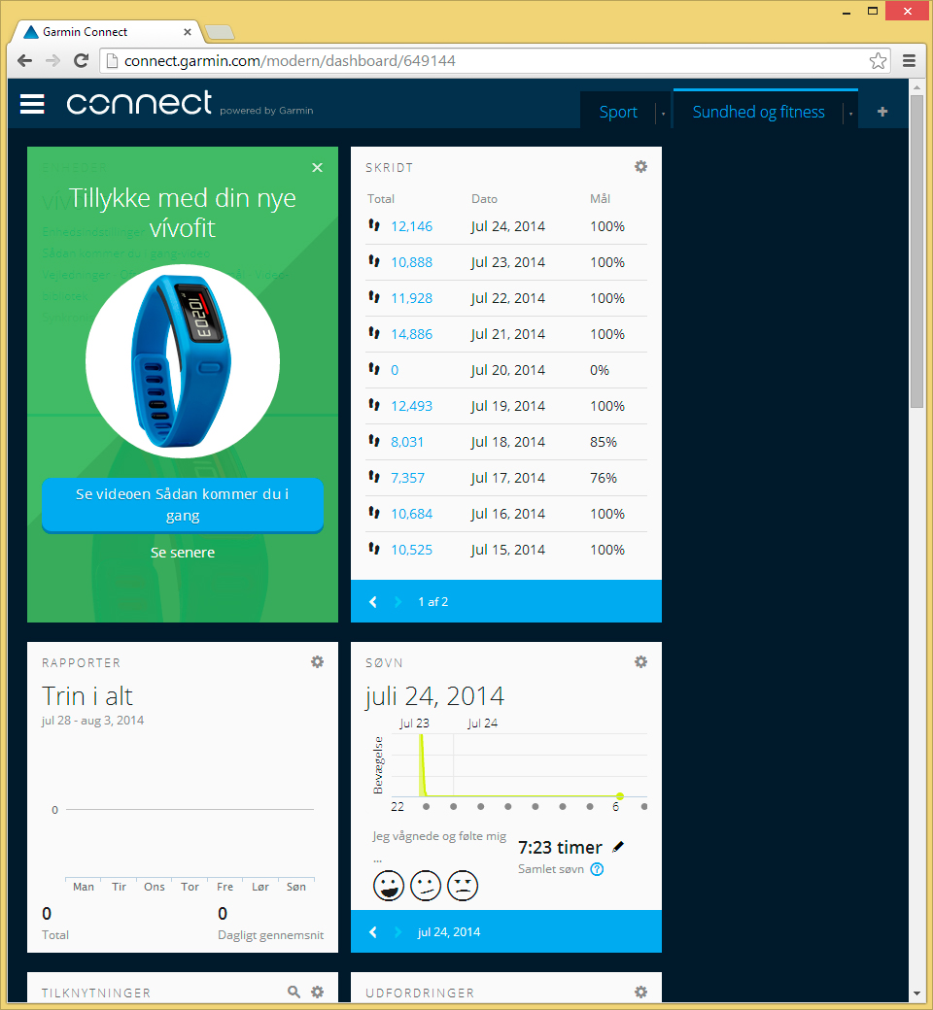The height and width of the screenshot is (1010, 933).
Task: Open step details for 10,525 steps
Action: point(411,550)
